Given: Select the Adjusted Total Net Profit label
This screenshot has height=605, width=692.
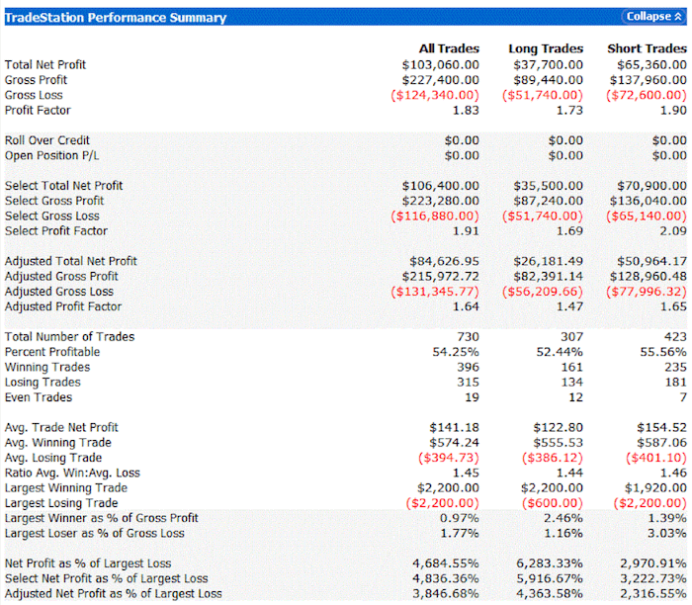Looking at the screenshot, I should point(71,261).
